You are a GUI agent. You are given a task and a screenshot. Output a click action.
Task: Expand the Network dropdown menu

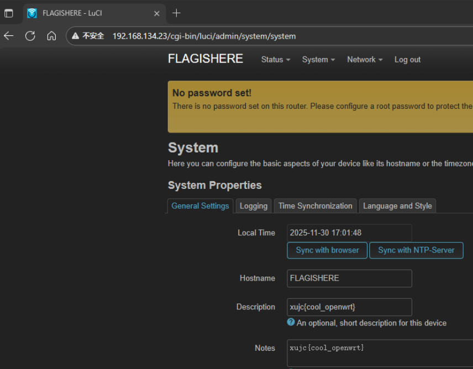pos(365,60)
